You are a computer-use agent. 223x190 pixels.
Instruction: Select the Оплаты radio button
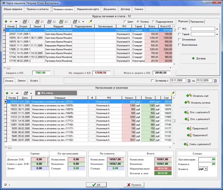(x=138, y=22)
